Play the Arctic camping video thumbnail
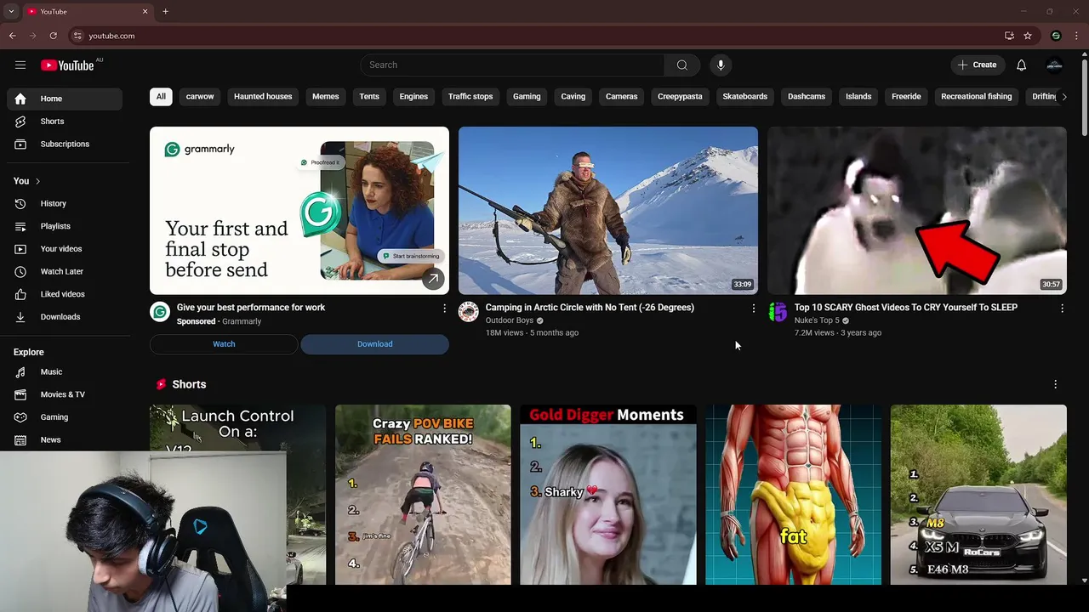This screenshot has height=612, width=1089. coord(608,211)
